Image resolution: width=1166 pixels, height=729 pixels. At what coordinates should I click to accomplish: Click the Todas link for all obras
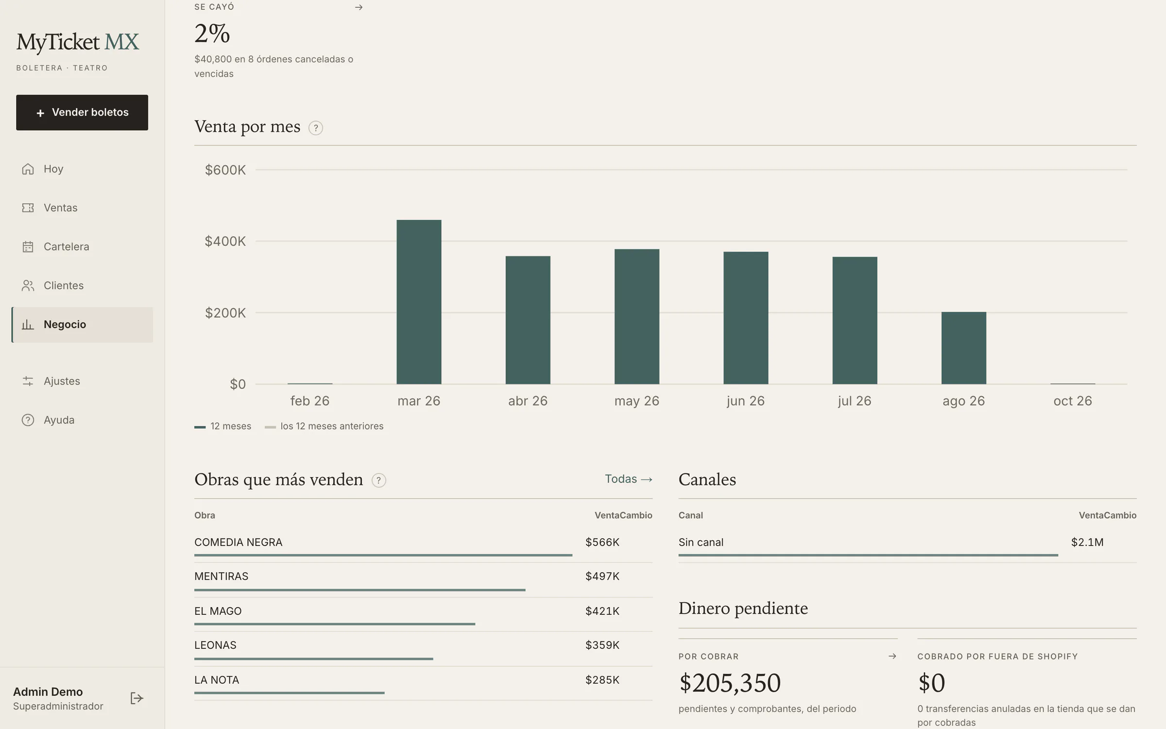(628, 479)
